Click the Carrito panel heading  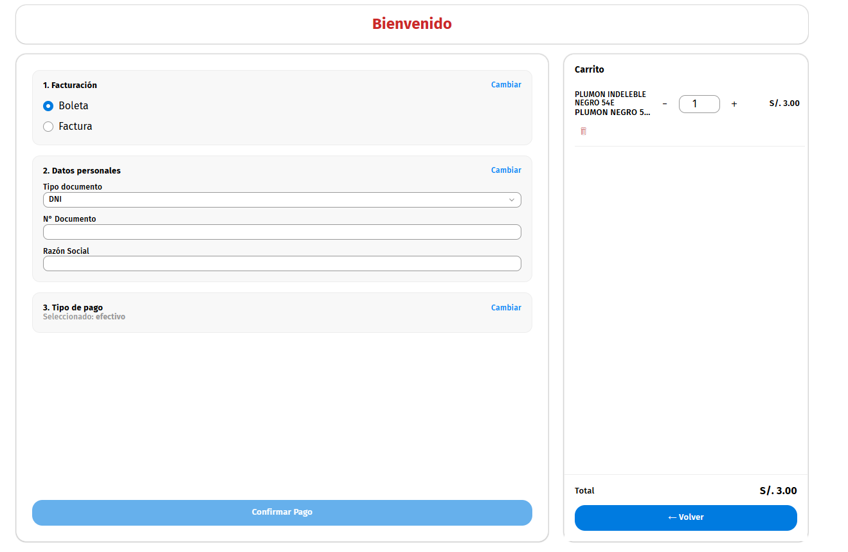pos(589,69)
